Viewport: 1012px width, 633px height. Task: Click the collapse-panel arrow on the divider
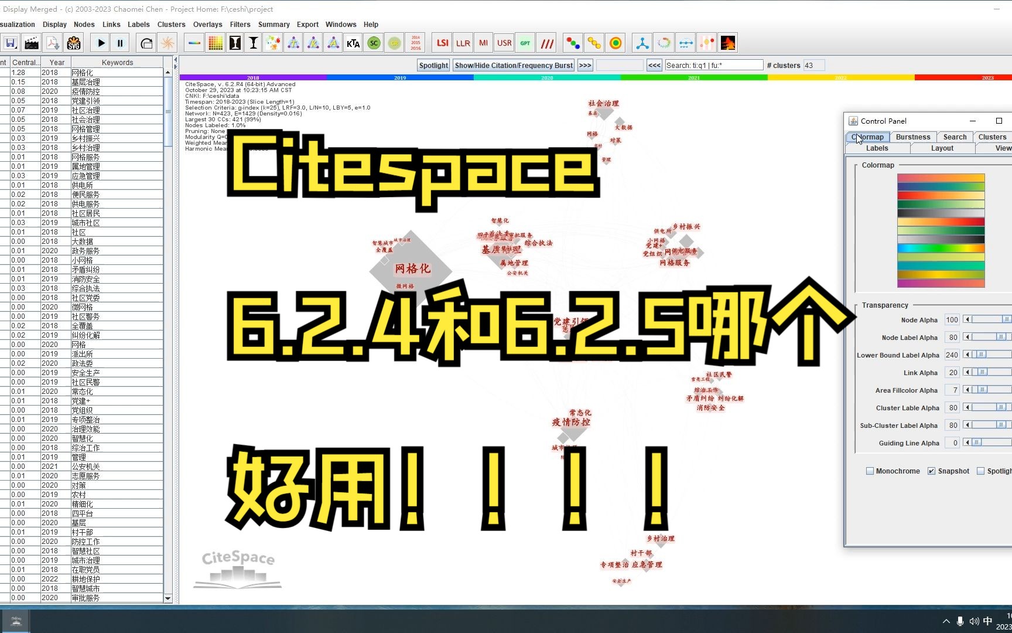175,60
